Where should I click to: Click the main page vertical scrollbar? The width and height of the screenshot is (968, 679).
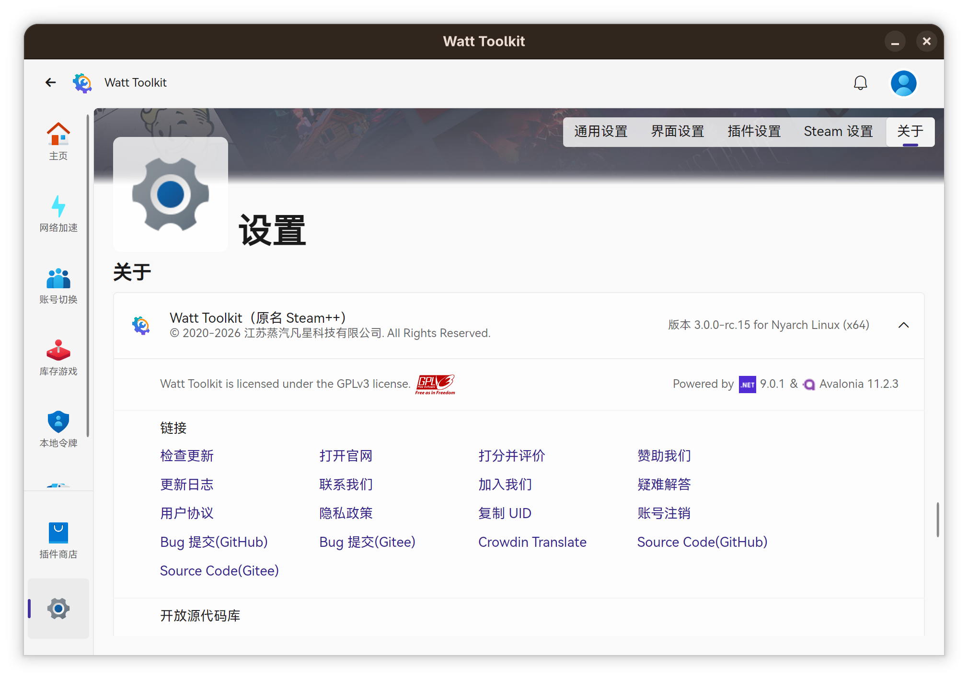(x=937, y=520)
